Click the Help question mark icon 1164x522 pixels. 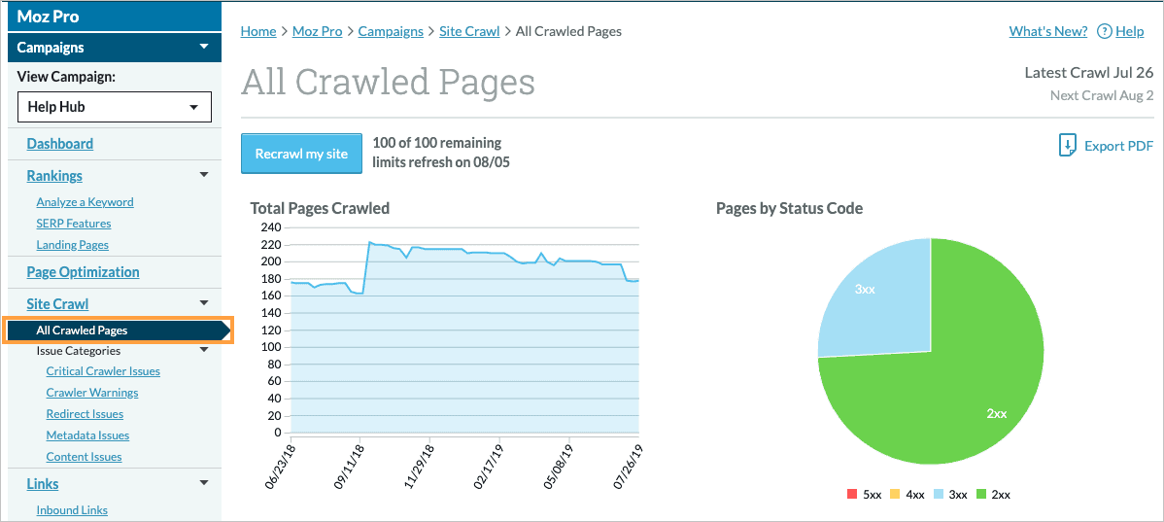[x=1104, y=31]
